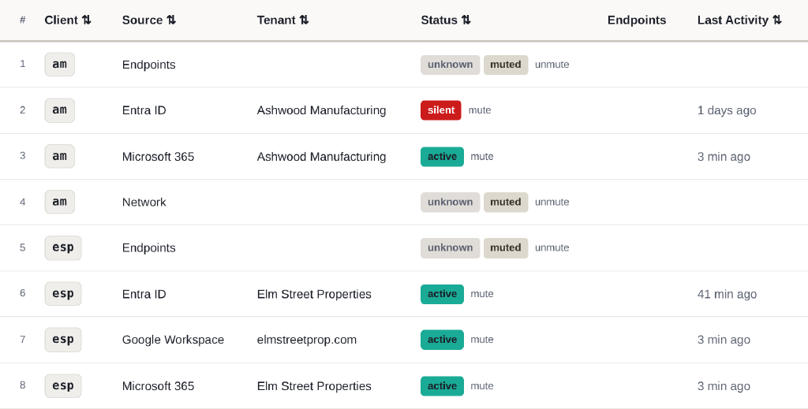Select Ashwood Manufacturing tenant in Entra ID row
This screenshot has width=808, height=409.
click(x=322, y=110)
